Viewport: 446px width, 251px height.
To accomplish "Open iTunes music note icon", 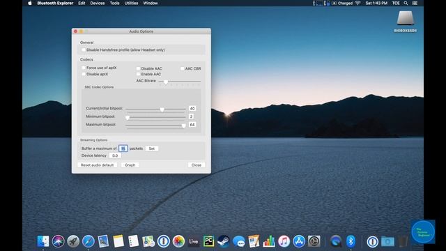I will pos(284,241).
